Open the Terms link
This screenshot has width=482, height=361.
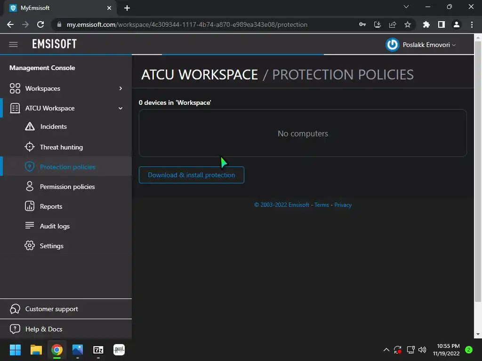(x=321, y=205)
